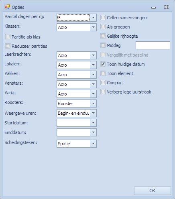Click the OK button
This screenshot has height=199, width=175.
(x=153, y=191)
